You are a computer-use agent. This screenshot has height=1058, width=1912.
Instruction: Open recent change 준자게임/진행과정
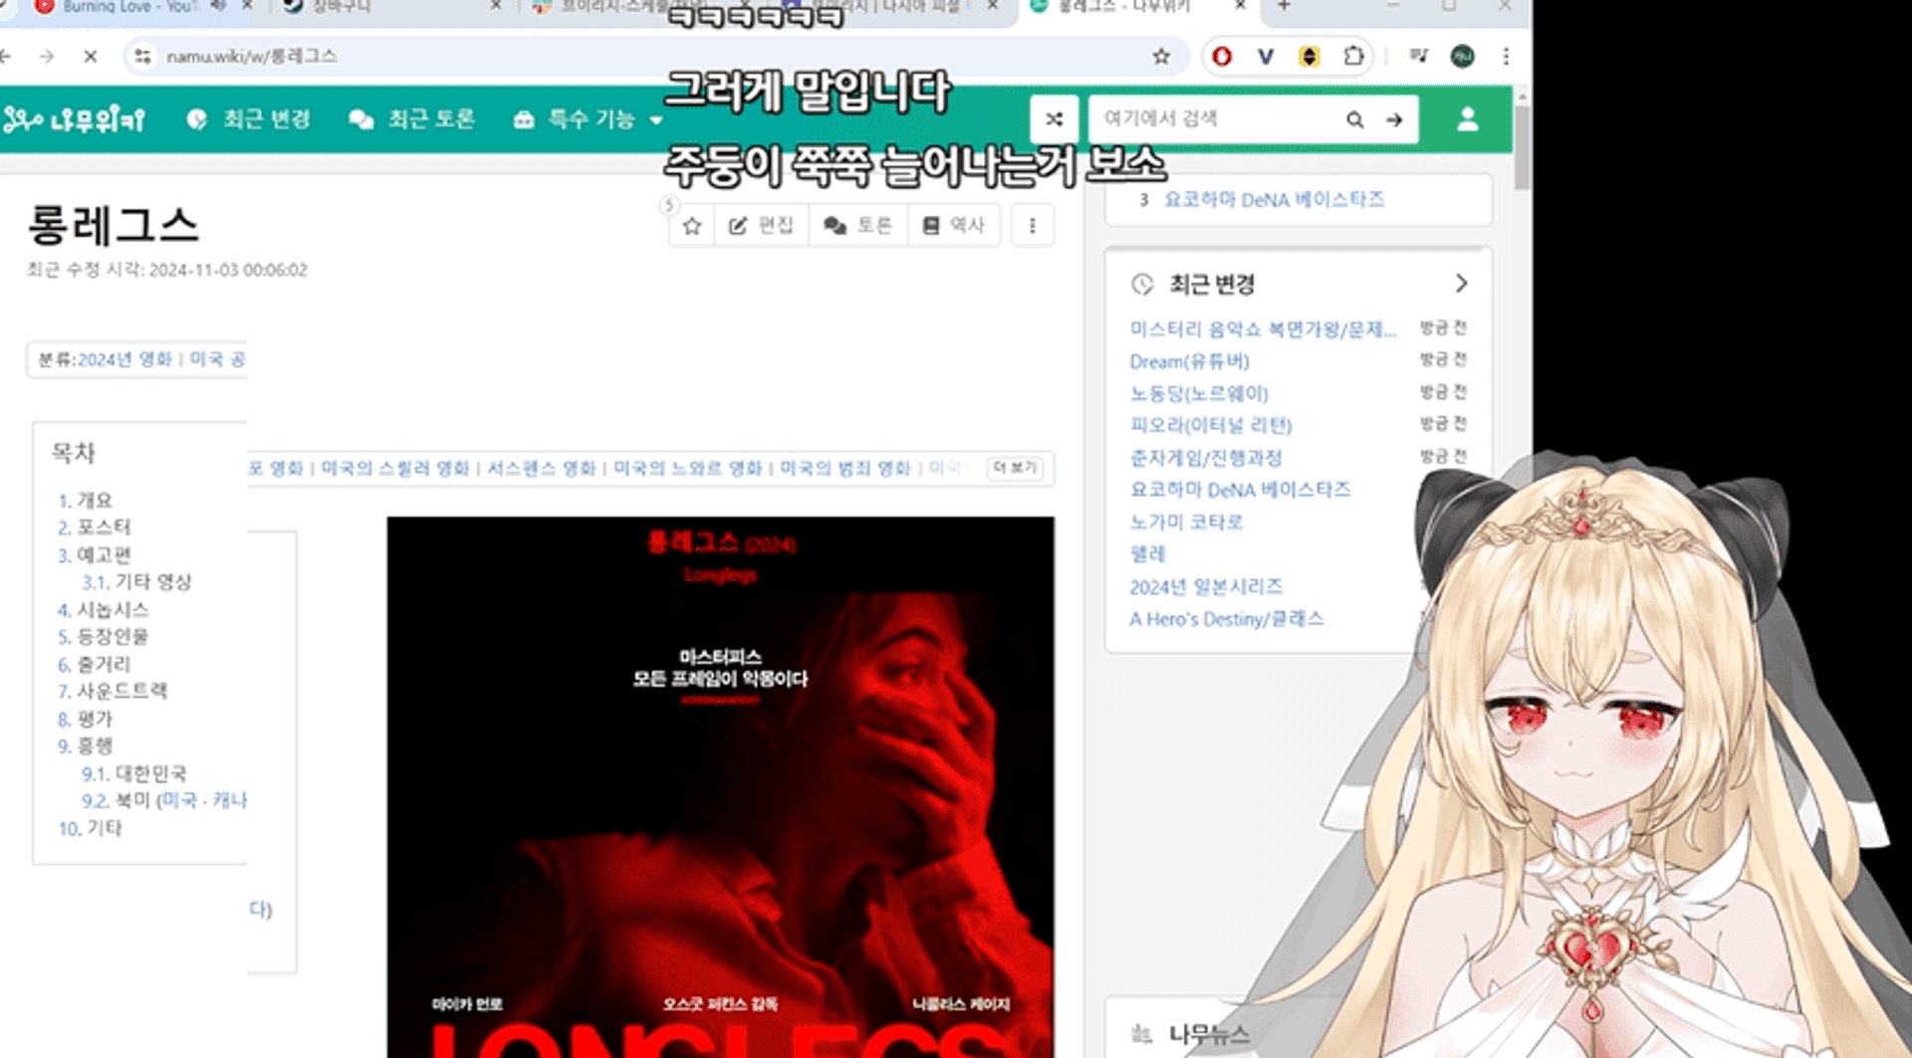pos(1205,458)
